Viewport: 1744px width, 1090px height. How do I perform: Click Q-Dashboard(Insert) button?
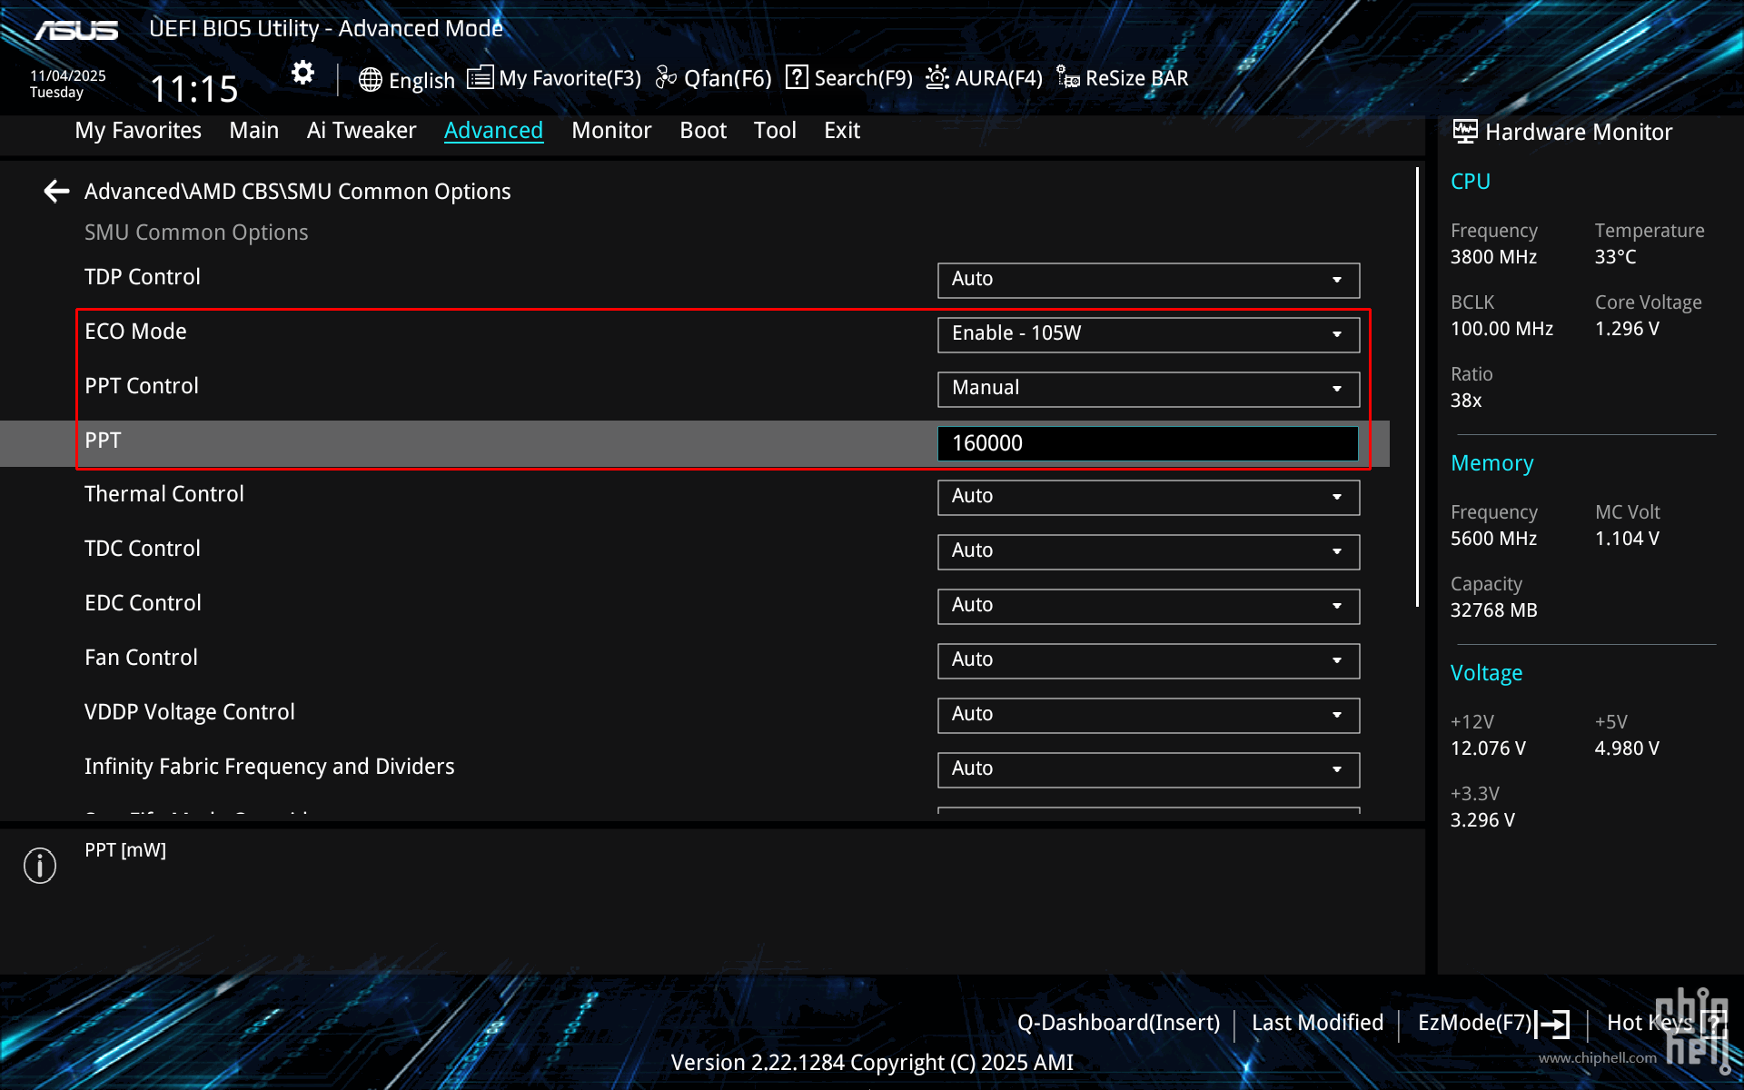(1118, 1023)
